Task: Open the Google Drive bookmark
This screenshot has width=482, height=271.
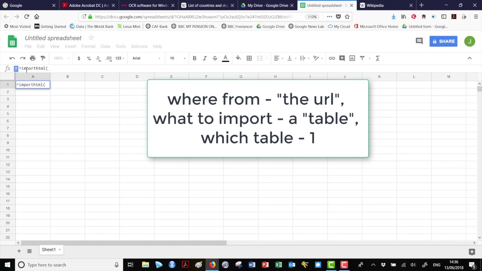Action: pyautogui.click(x=270, y=26)
